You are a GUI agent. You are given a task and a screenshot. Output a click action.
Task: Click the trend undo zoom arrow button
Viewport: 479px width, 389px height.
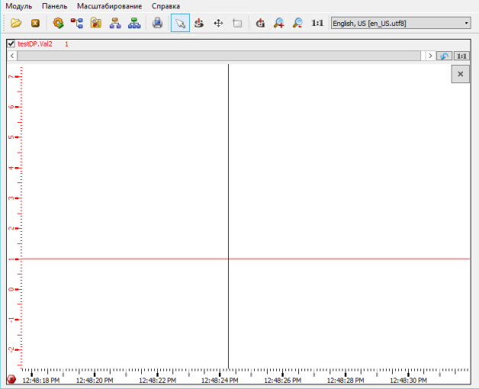[445, 56]
